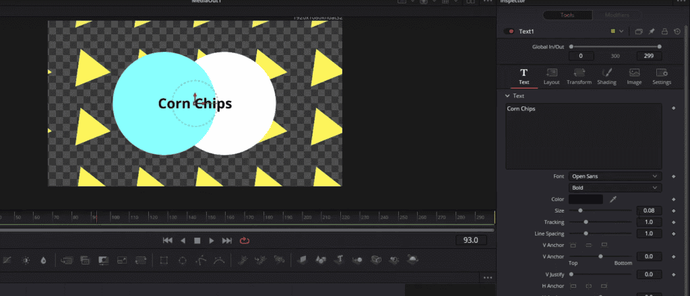
Task: Toggle loop playback button
Action: [x=244, y=241]
